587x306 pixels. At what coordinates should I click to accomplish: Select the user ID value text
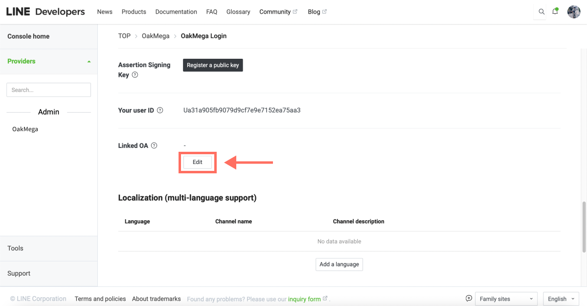242,110
